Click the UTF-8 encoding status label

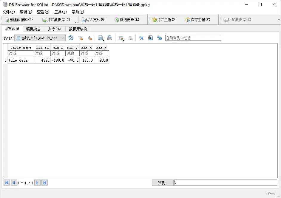point(270,194)
